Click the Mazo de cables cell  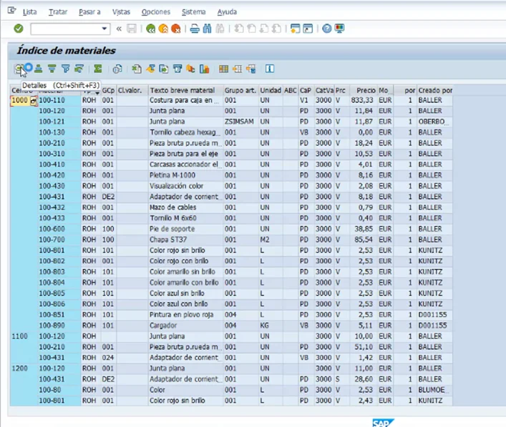click(185, 207)
